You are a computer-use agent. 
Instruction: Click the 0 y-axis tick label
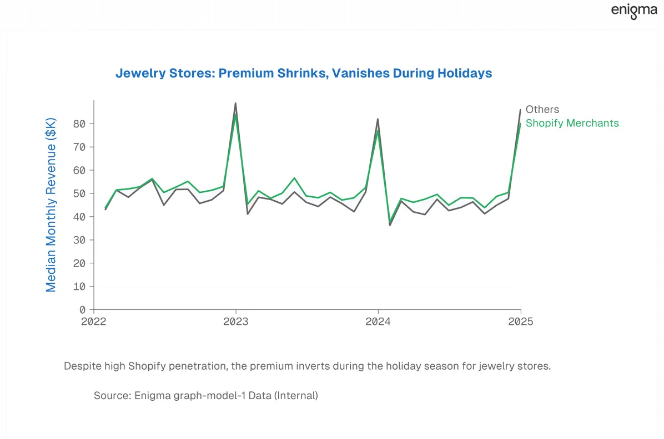[x=82, y=310]
